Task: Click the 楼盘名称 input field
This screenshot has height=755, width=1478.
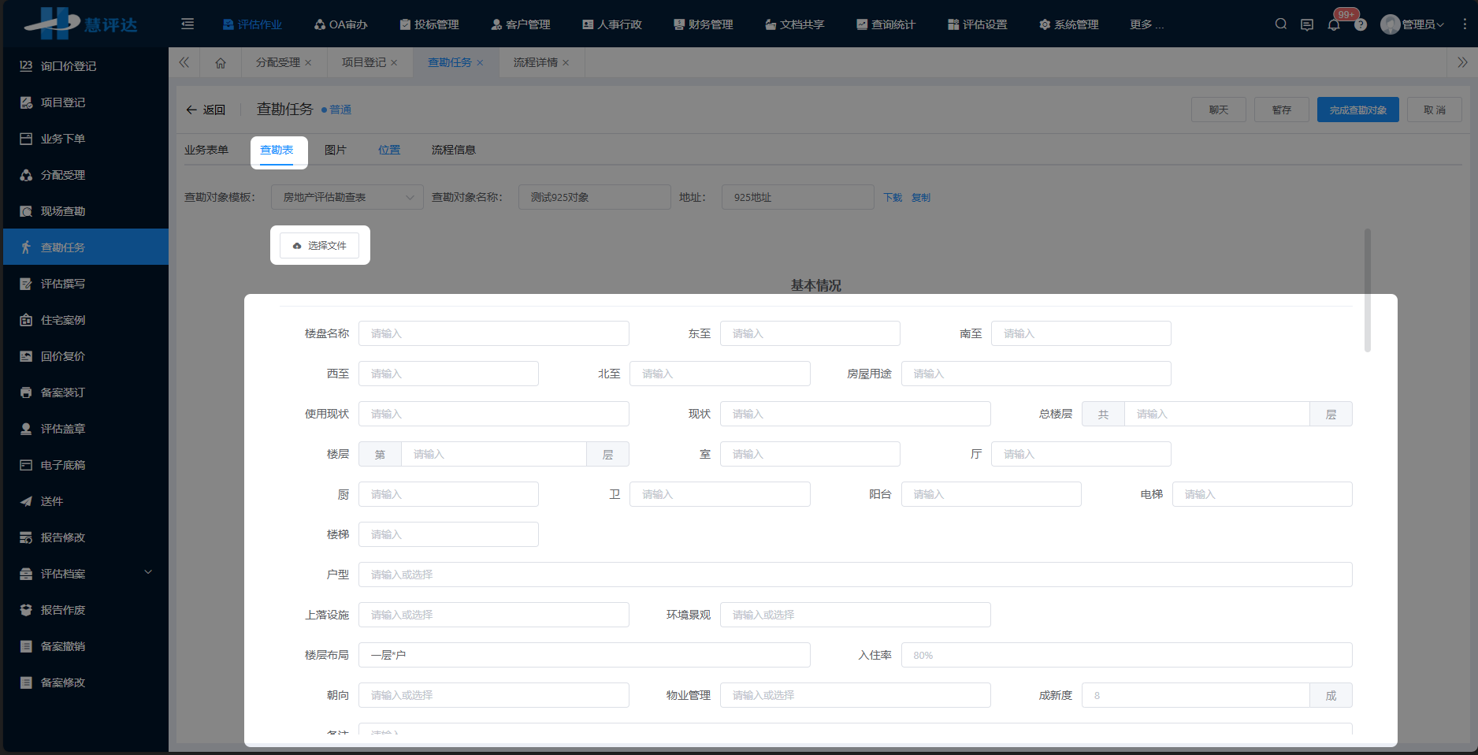Action: click(494, 333)
